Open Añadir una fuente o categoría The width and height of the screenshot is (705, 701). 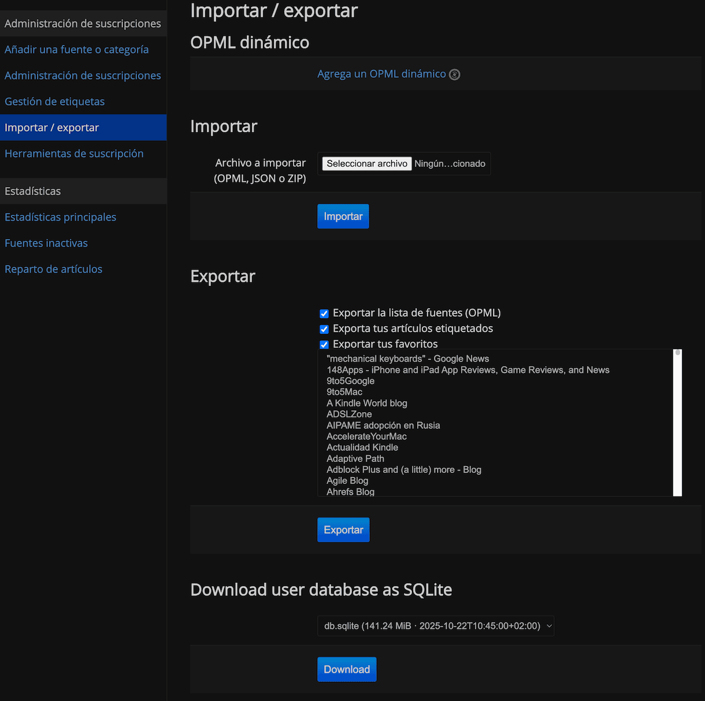(76, 50)
